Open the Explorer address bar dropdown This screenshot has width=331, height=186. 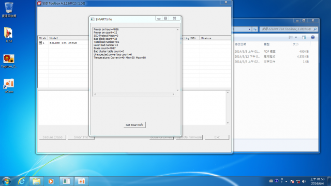click(249, 29)
